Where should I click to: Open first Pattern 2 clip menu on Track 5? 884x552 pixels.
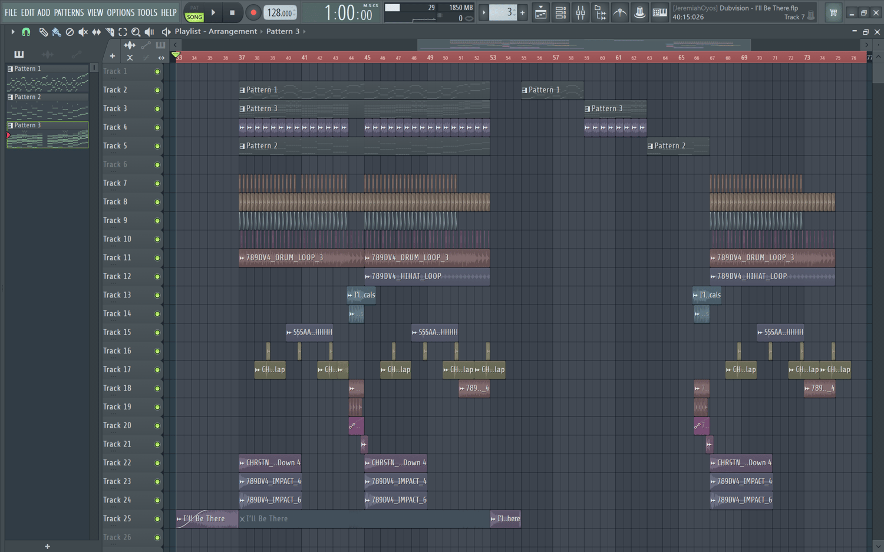click(242, 146)
